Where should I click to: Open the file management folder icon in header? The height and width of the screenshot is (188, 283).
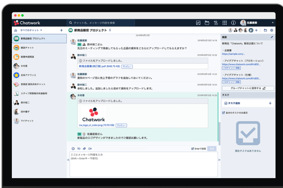tap(207, 23)
